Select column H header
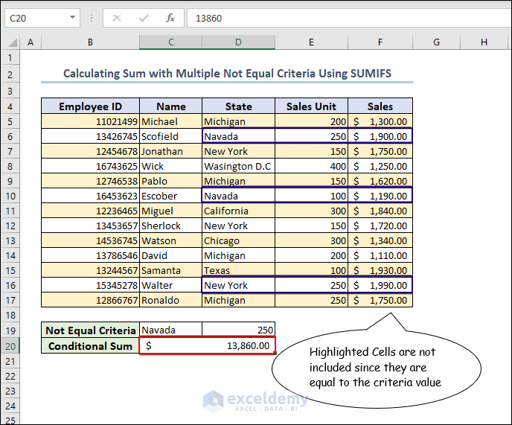This screenshot has width=512, height=425. [484, 42]
